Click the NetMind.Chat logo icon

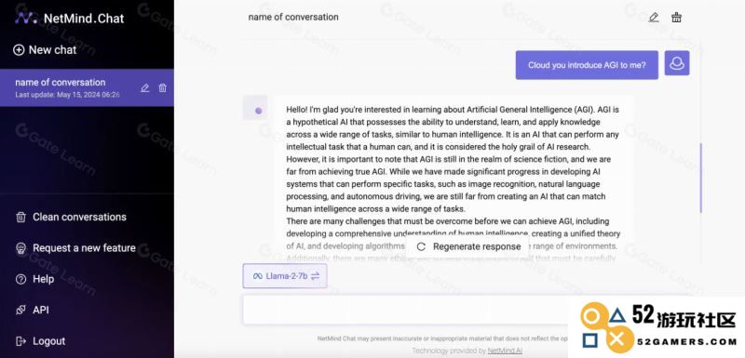[26, 18]
